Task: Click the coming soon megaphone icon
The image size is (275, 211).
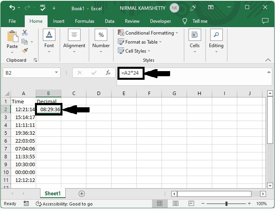Action: click(193, 8)
